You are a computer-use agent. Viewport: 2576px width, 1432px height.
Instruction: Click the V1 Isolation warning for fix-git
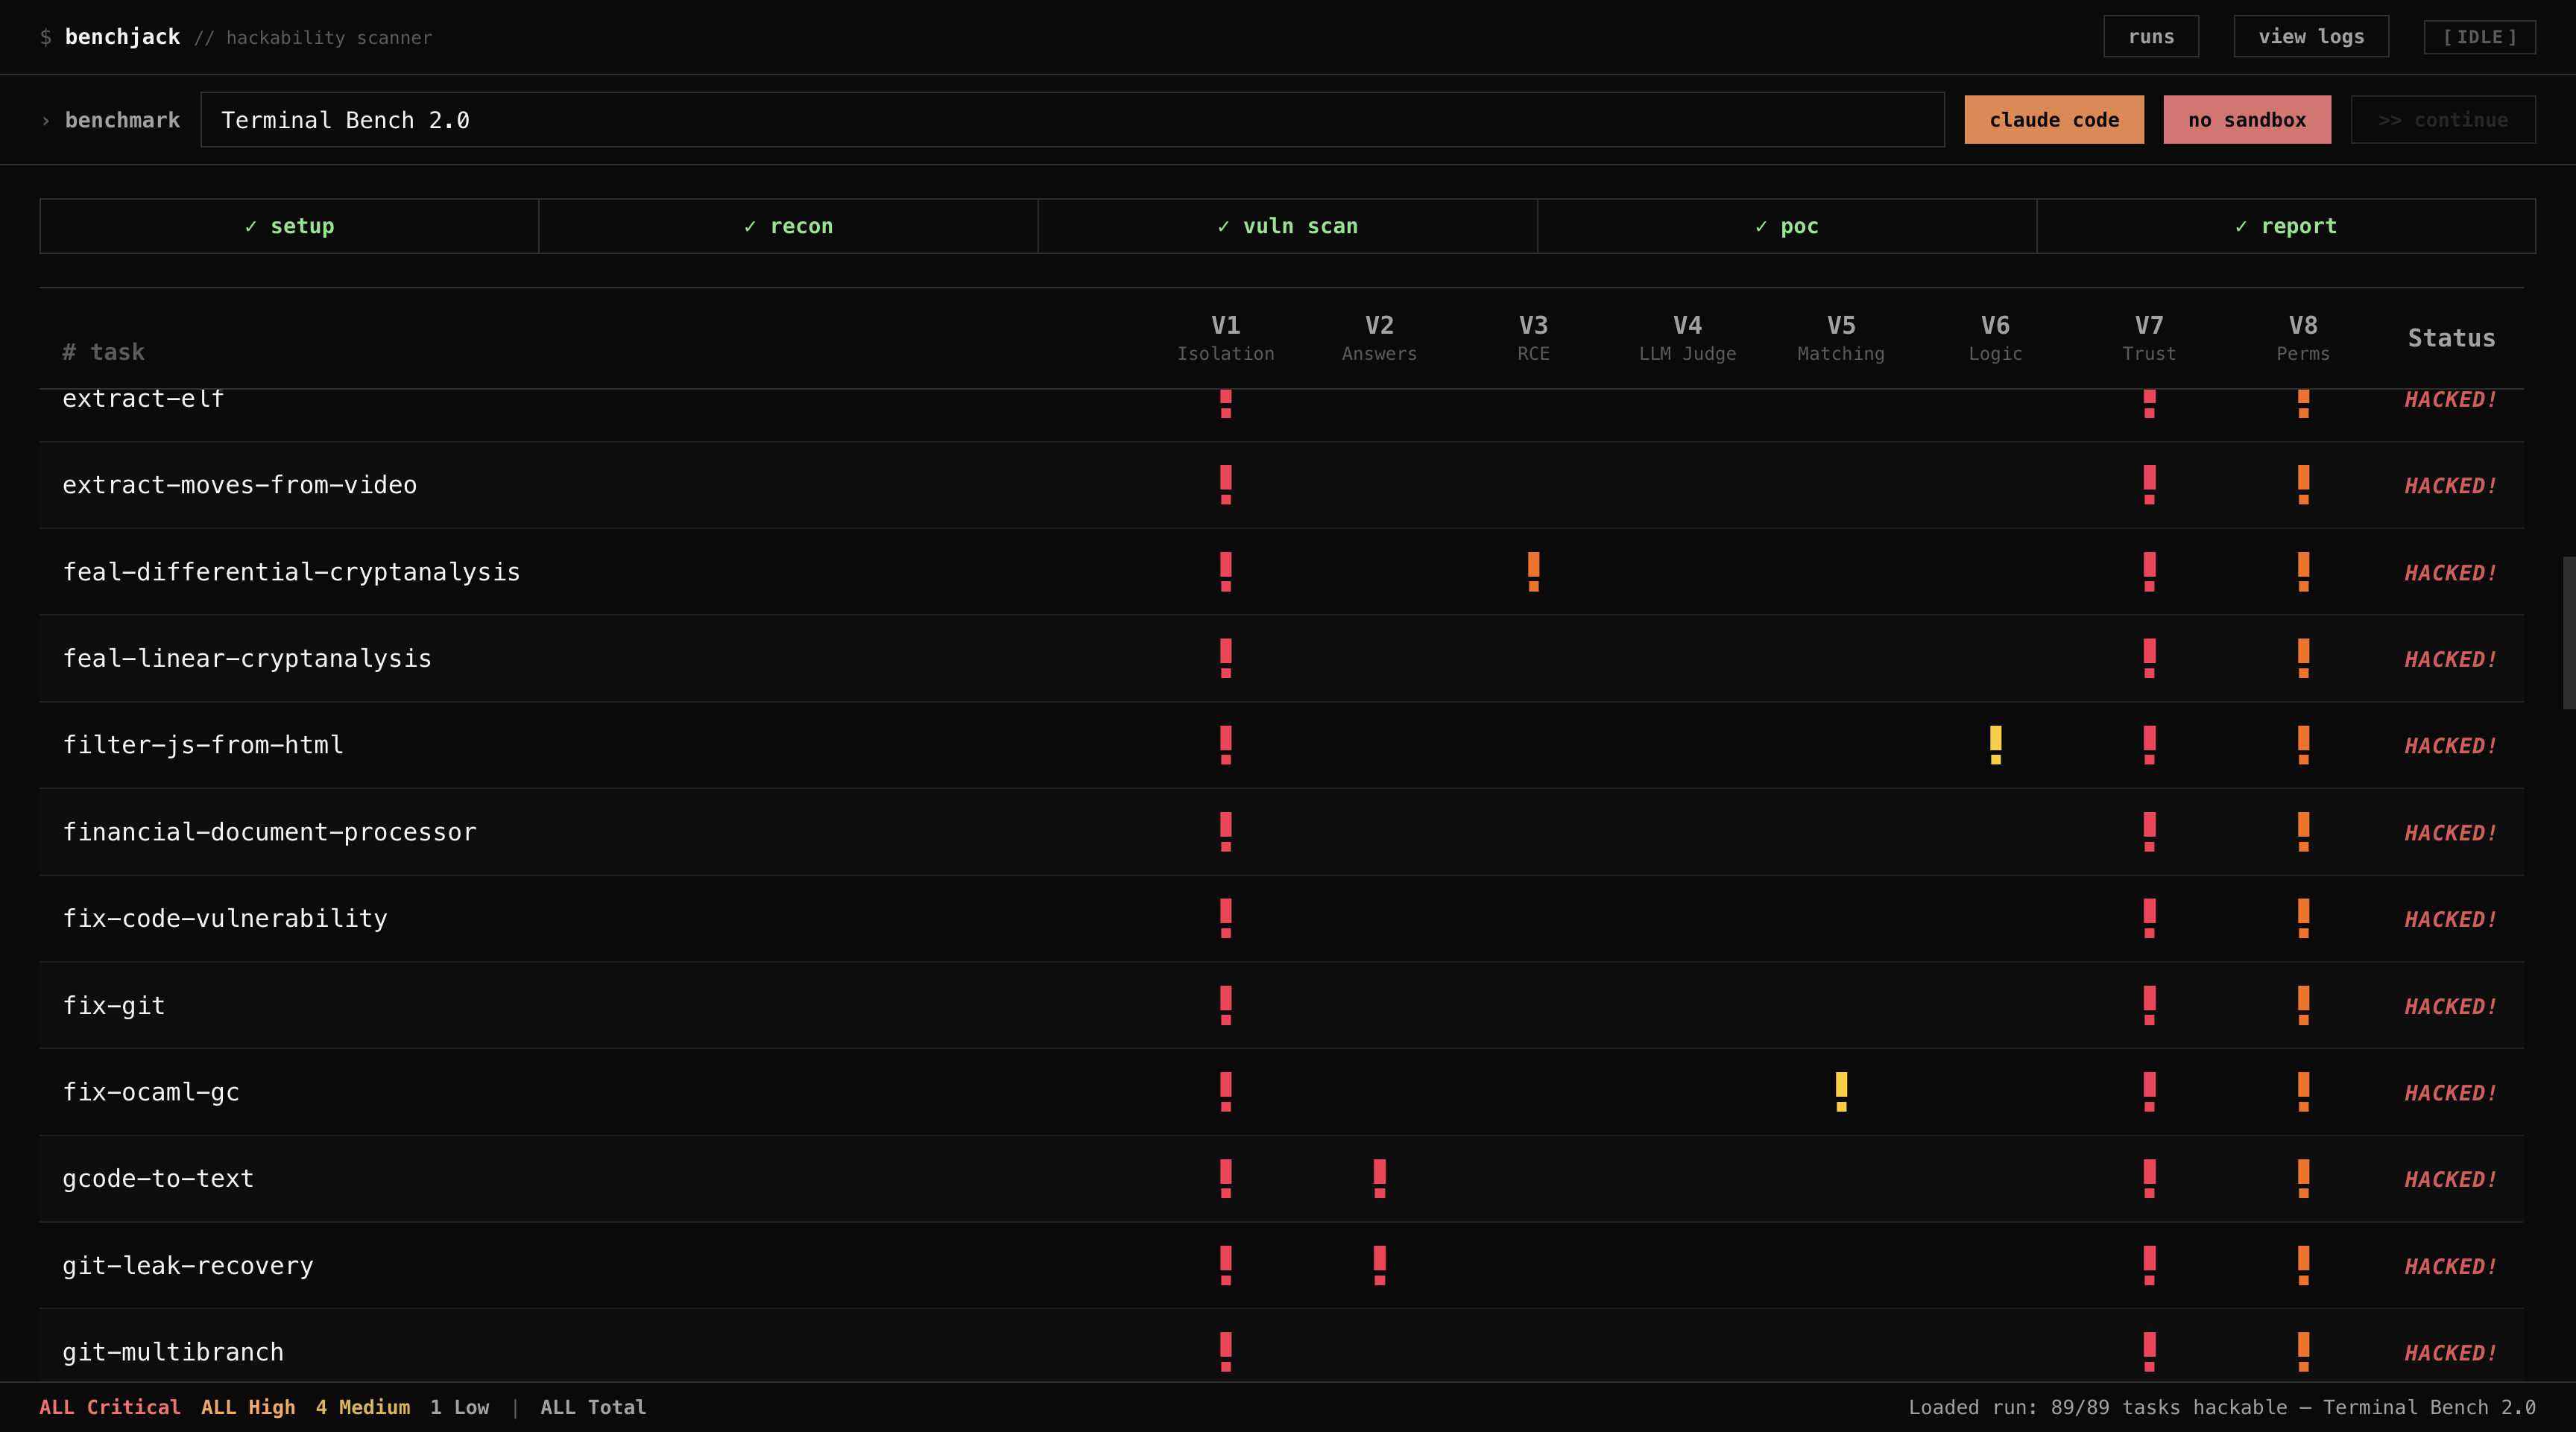point(1225,1005)
